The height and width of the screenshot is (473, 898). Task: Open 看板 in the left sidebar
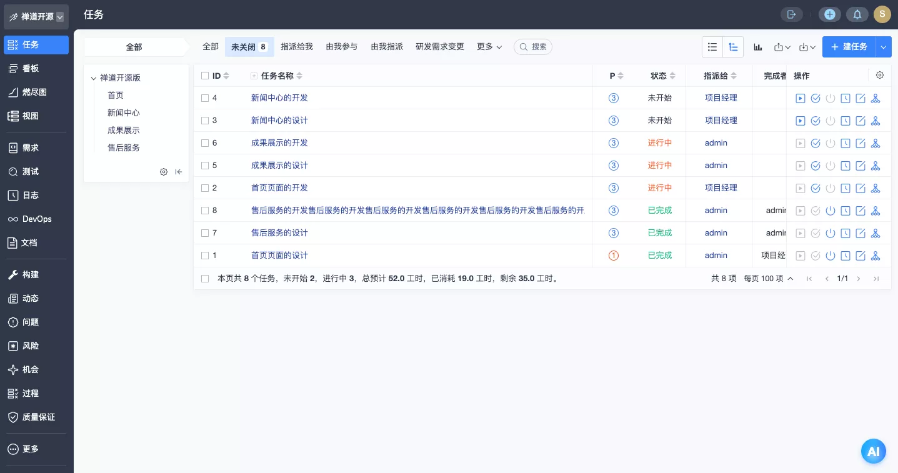click(x=31, y=69)
